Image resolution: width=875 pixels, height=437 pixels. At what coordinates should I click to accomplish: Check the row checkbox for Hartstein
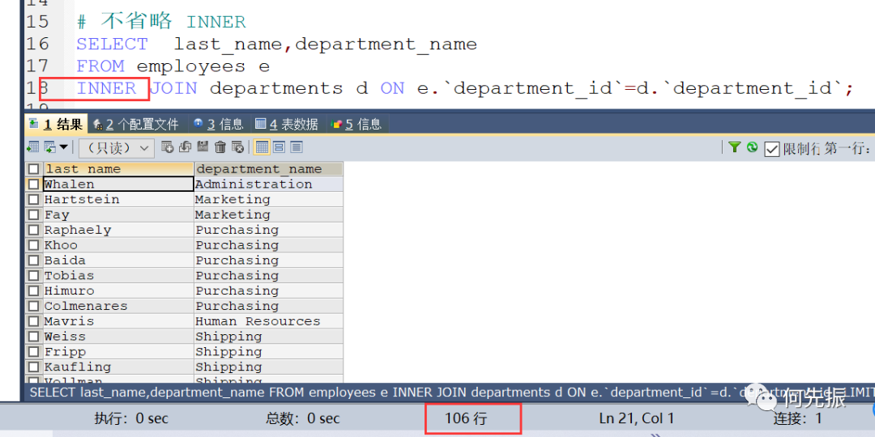click(x=34, y=199)
